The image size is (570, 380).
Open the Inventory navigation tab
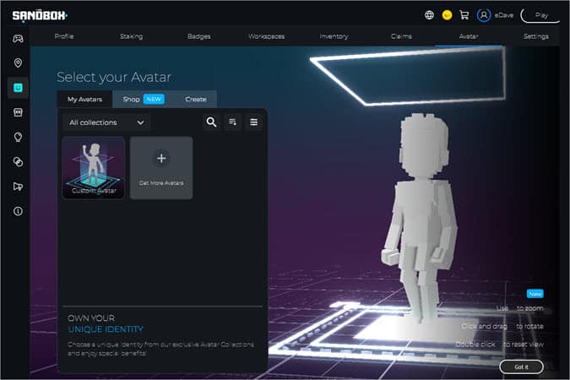(334, 36)
